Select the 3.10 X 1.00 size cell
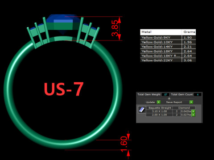 click(159, 111)
